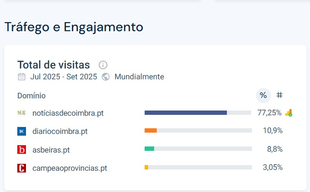The width and height of the screenshot is (310, 192).
Task: Click the blue notíciasdecoimbra.pt traffic bar
Action: pyautogui.click(x=185, y=113)
